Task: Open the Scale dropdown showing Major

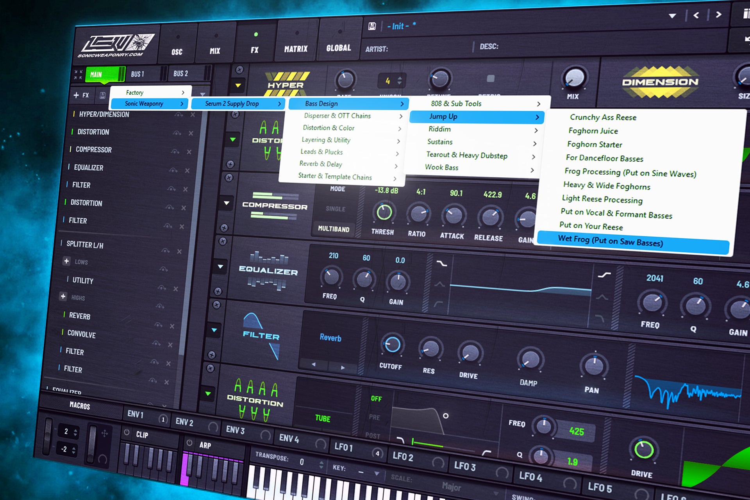Action: 452,487
